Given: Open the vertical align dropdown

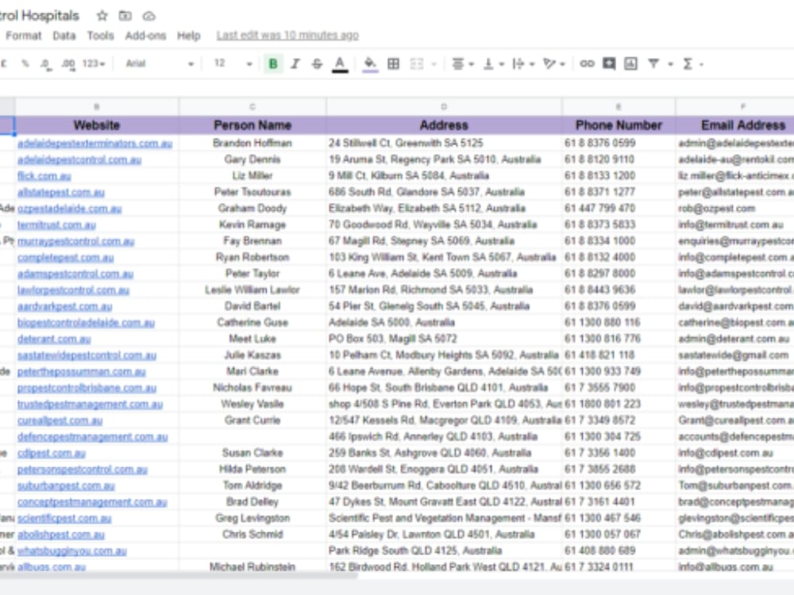Looking at the screenshot, I should click(493, 63).
